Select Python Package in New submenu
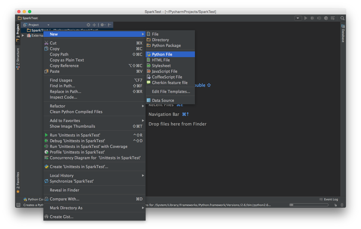This screenshot has width=361, height=229. point(171,45)
